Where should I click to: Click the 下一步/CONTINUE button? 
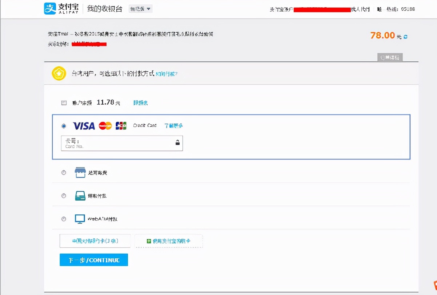point(93,259)
